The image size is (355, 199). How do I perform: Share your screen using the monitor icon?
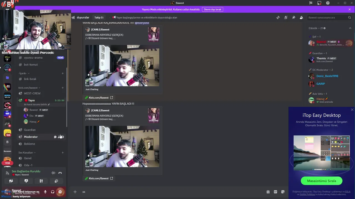click(26, 181)
